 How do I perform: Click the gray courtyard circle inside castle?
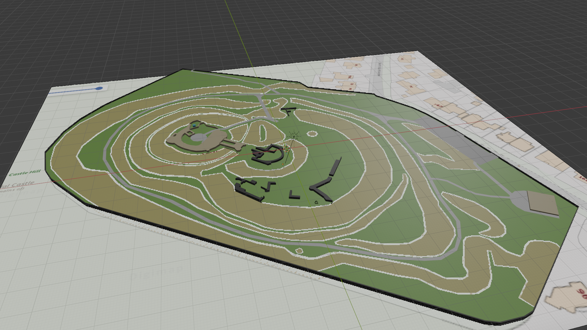[199, 137]
